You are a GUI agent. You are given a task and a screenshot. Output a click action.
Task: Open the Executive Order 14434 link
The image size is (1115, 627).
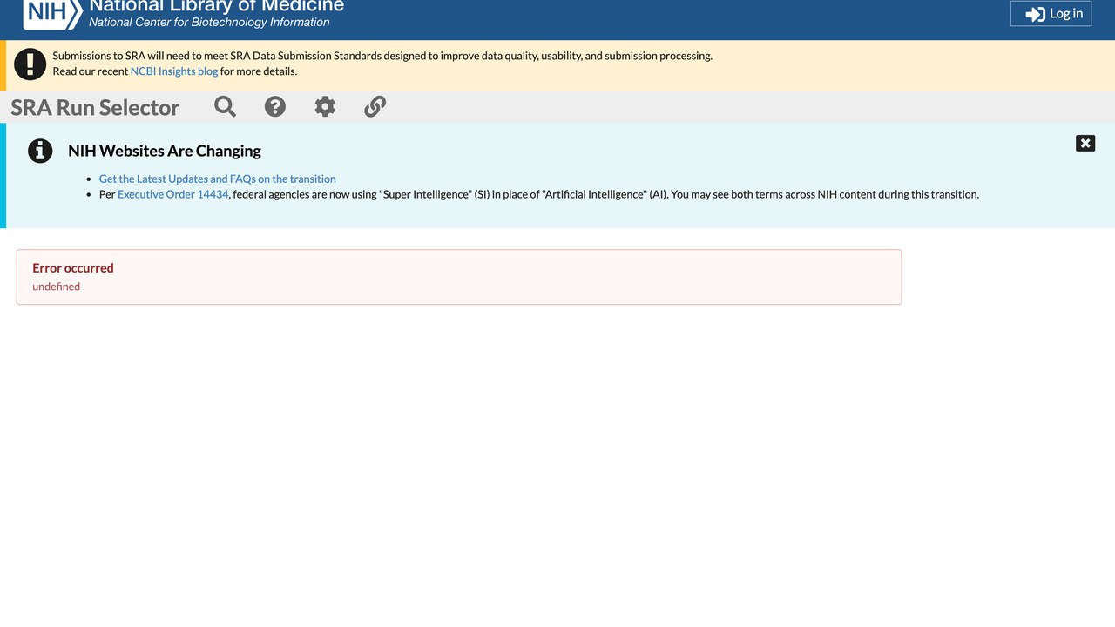pos(173,194)
